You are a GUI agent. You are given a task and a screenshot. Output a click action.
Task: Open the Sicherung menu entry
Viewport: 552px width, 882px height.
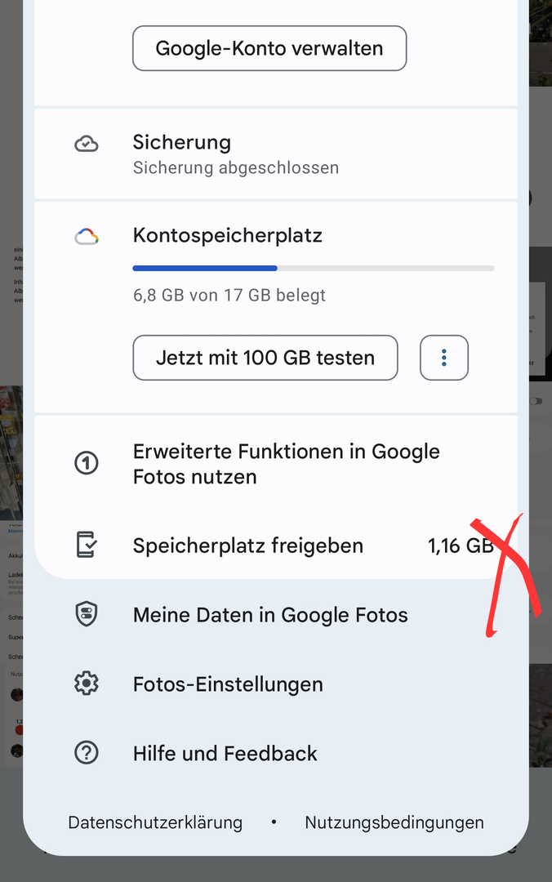(235, 154)
